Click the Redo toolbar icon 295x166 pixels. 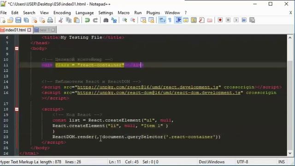point(95,20)
